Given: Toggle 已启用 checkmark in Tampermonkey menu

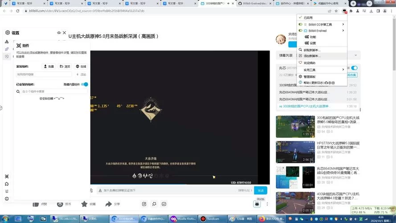Looking at the screenshot, I should tap(300, 17).
